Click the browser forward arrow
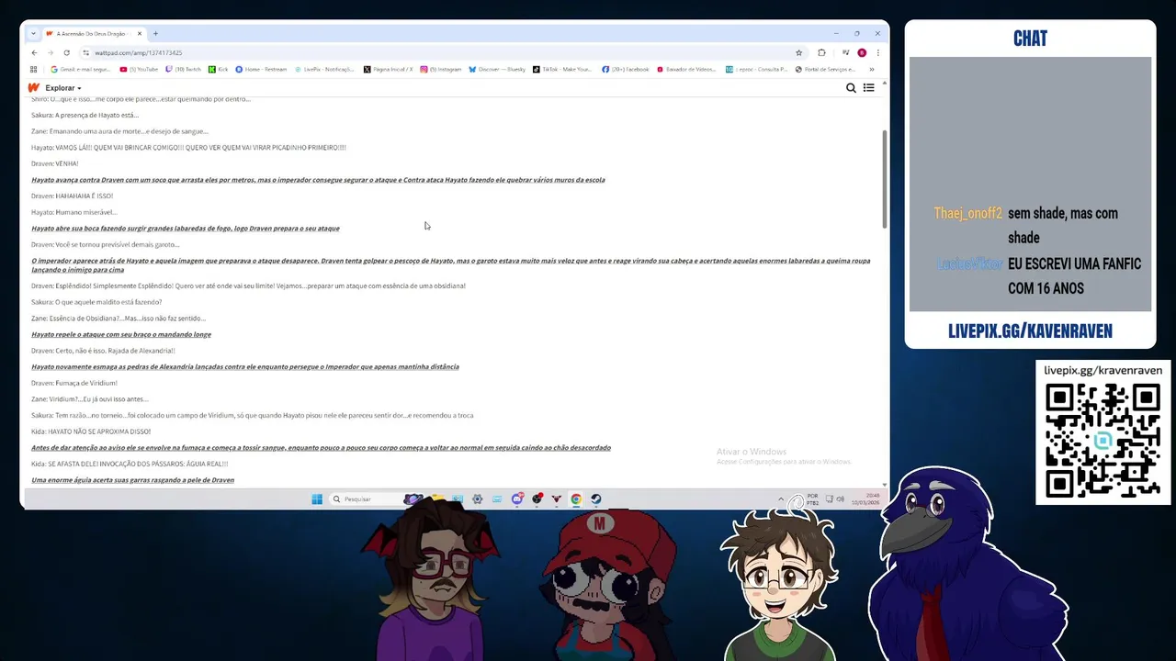Viewport: 1176px width, 661px height. point(50,52)
